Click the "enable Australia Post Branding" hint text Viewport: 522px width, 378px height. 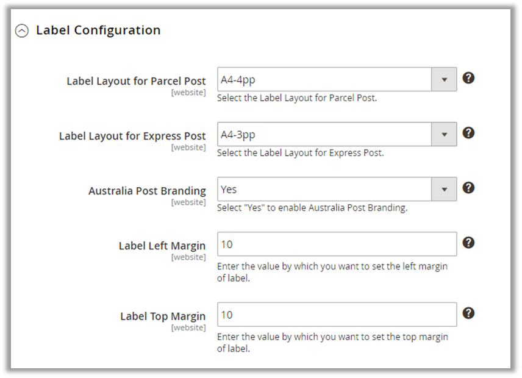[312, 208]
